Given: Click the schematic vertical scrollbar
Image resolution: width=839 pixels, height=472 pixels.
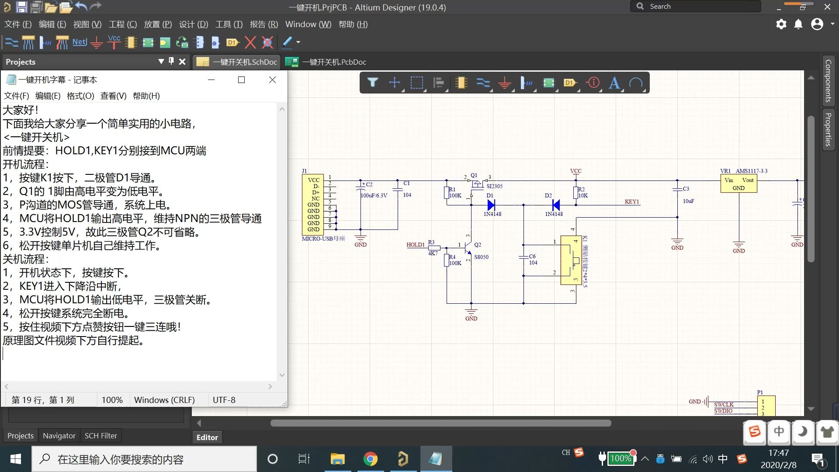Looking at the screenshot, I should [811, 189].
